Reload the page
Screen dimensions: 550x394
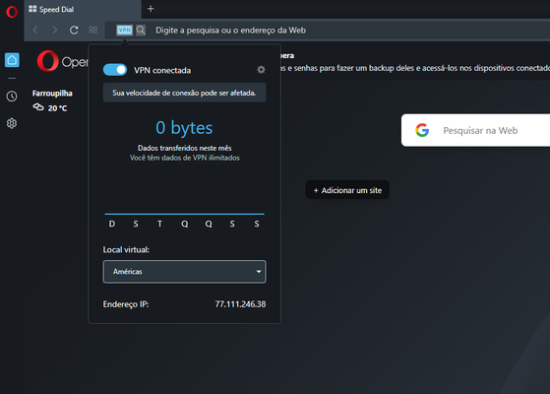click(x=74, y=31)
